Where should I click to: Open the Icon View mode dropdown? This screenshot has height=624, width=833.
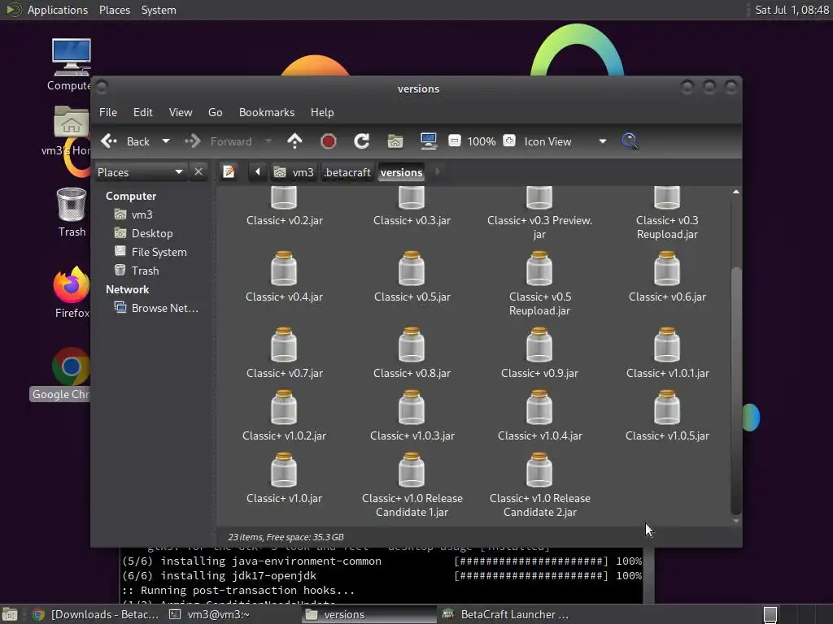[x=565, y=141]
